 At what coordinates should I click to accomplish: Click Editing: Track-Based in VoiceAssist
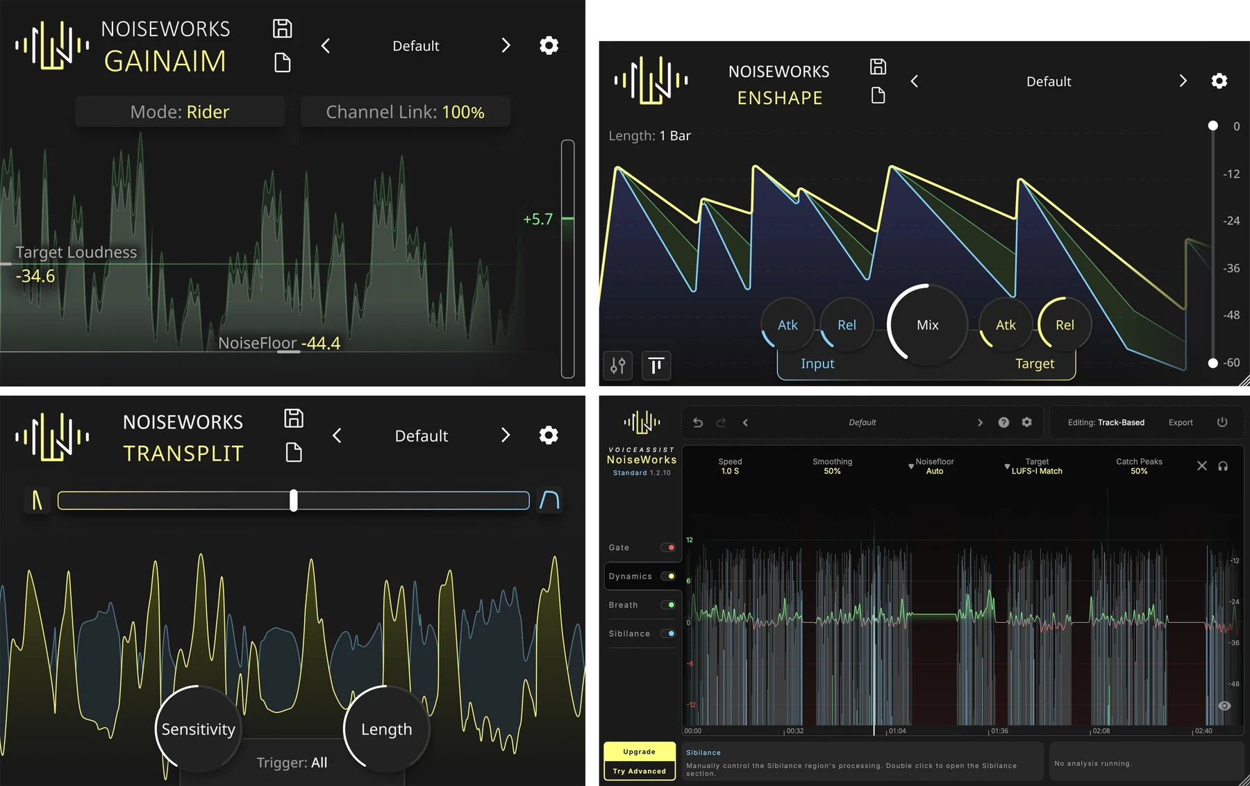(x=1106, y=422)
